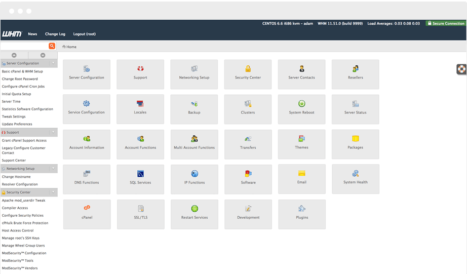The image size is (467, 274).
Task: Open the News menu item
Action: (x=32, y=34)
